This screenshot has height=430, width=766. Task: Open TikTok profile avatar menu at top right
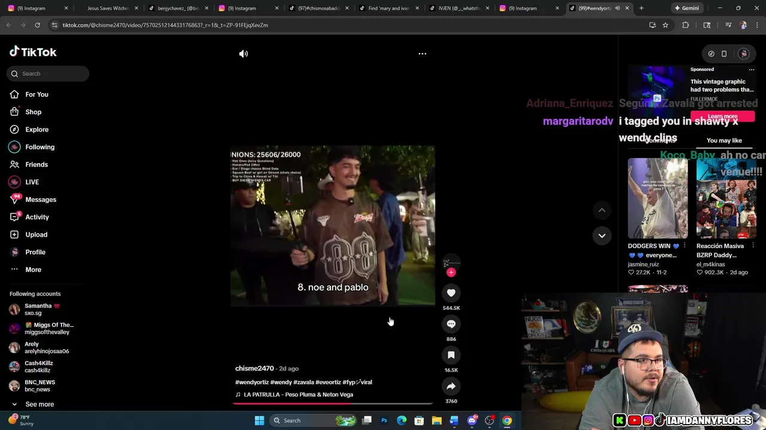(x=743, y=54)
